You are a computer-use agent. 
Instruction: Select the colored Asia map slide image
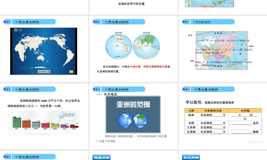(223, 50)
